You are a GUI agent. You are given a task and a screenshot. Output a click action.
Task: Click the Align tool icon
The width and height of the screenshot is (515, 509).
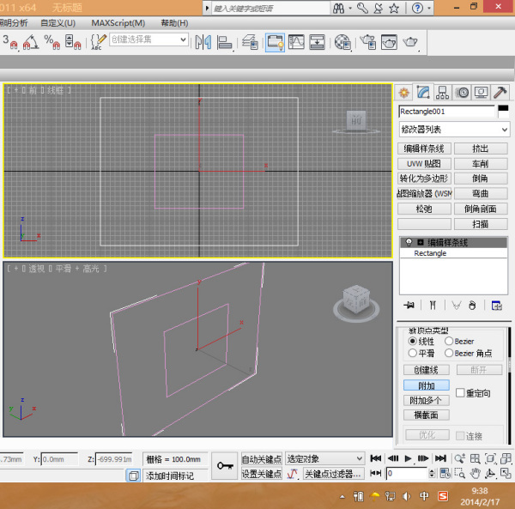(x=225, y=42)
